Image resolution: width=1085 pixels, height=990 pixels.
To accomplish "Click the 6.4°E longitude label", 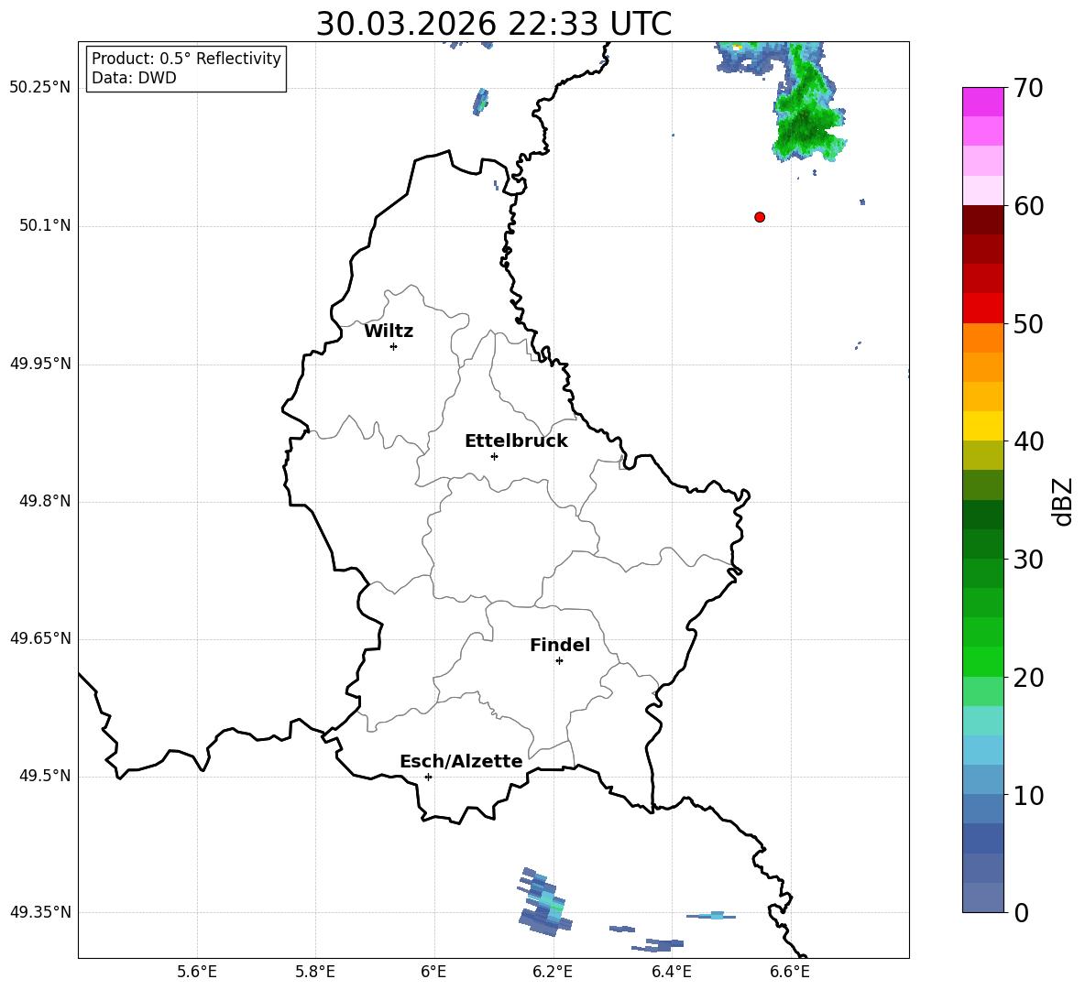I will 671,972.
